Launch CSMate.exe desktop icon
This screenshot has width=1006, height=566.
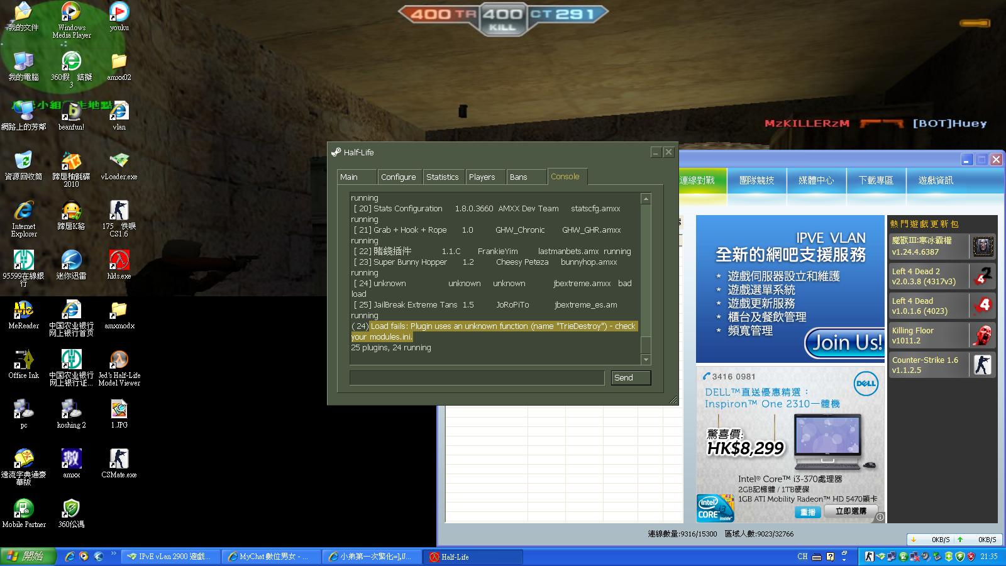119,463
